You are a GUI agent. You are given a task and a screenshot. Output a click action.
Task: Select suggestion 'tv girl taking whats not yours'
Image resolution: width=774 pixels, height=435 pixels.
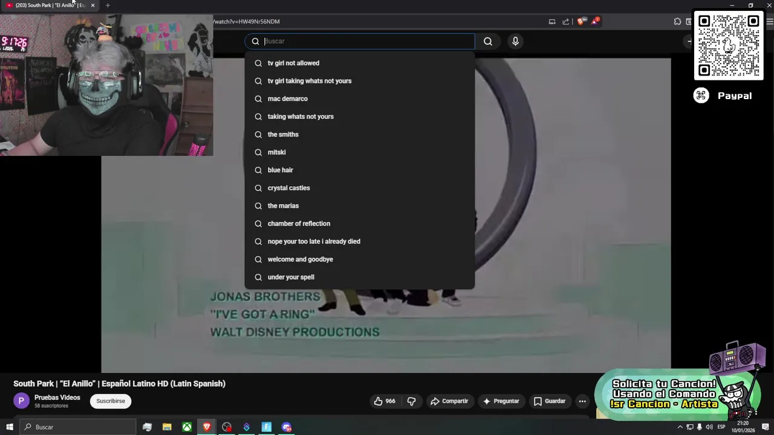tap(360, 81)
